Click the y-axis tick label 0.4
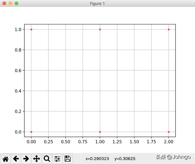The width and height of the screenshot is (195, 164). (18, 91)
